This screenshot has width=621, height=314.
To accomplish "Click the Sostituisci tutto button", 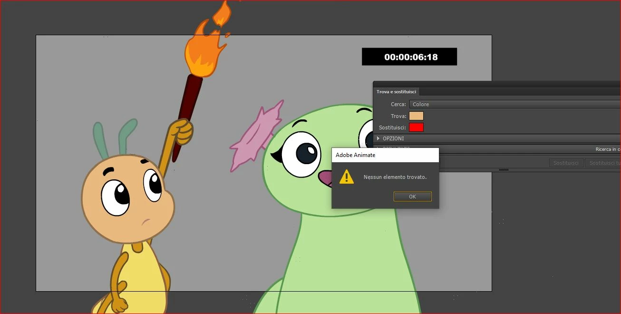I will [603, 163].
